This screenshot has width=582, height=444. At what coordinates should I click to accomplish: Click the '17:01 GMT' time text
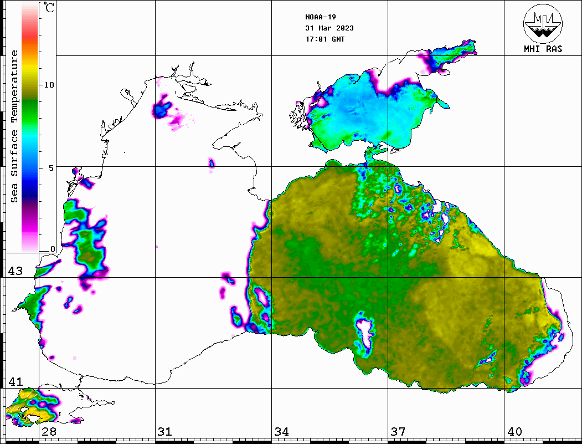[x=325, y=39]
